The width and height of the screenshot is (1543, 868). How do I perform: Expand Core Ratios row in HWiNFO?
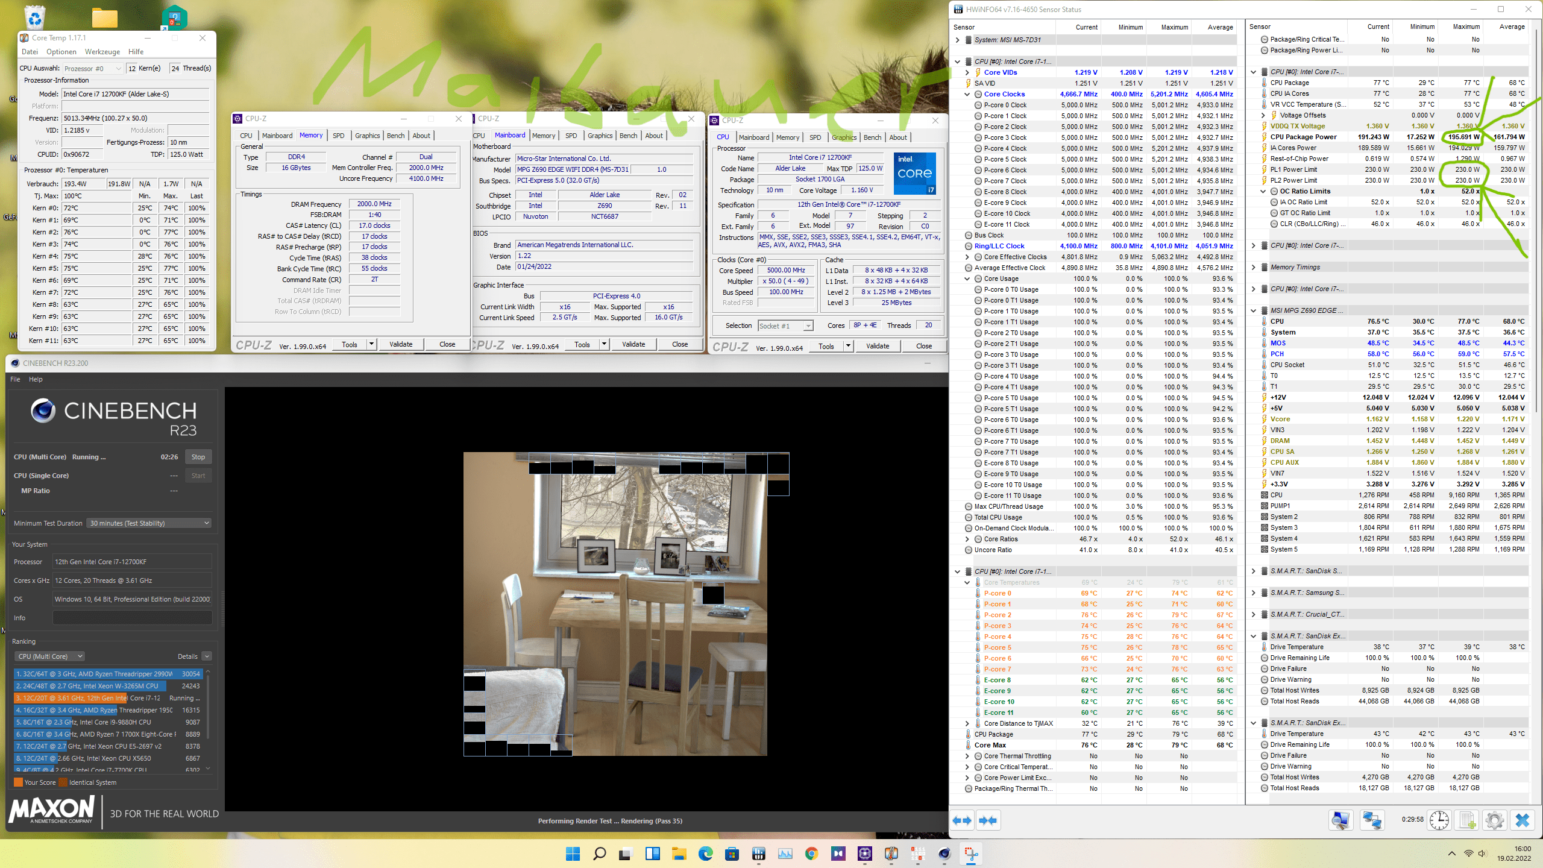(x=967, y=539)
